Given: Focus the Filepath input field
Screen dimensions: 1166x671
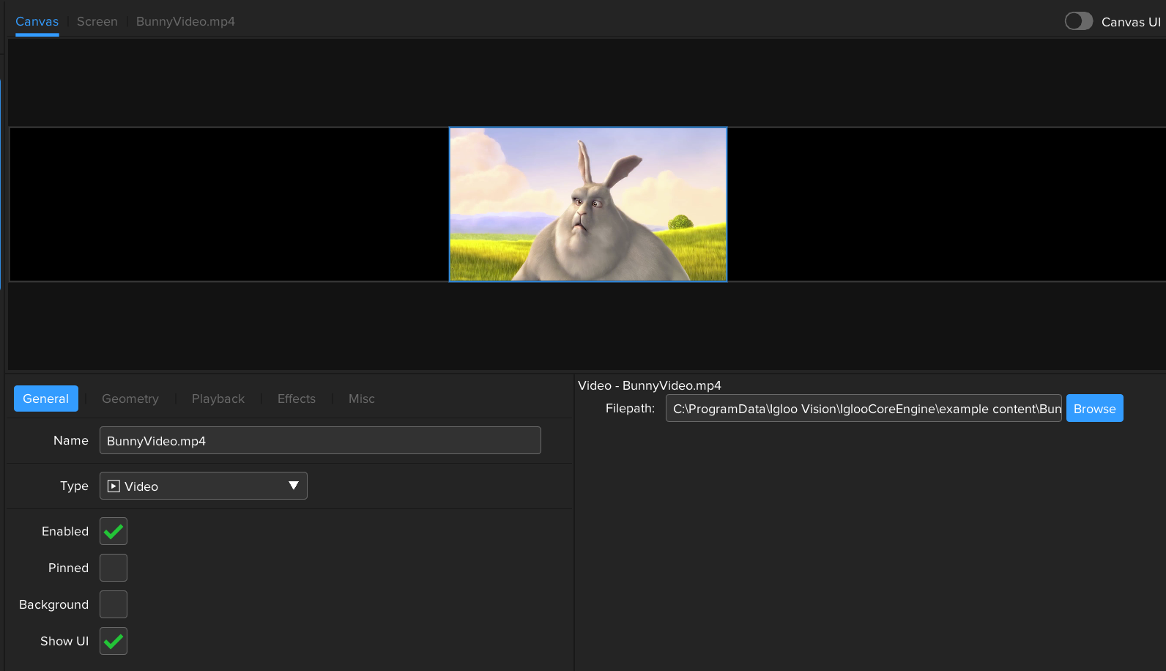Looking at the screenshot, I should click(x=863, y=409).
